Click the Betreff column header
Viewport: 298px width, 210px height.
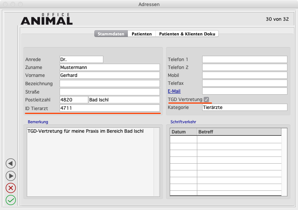point(239,132)
